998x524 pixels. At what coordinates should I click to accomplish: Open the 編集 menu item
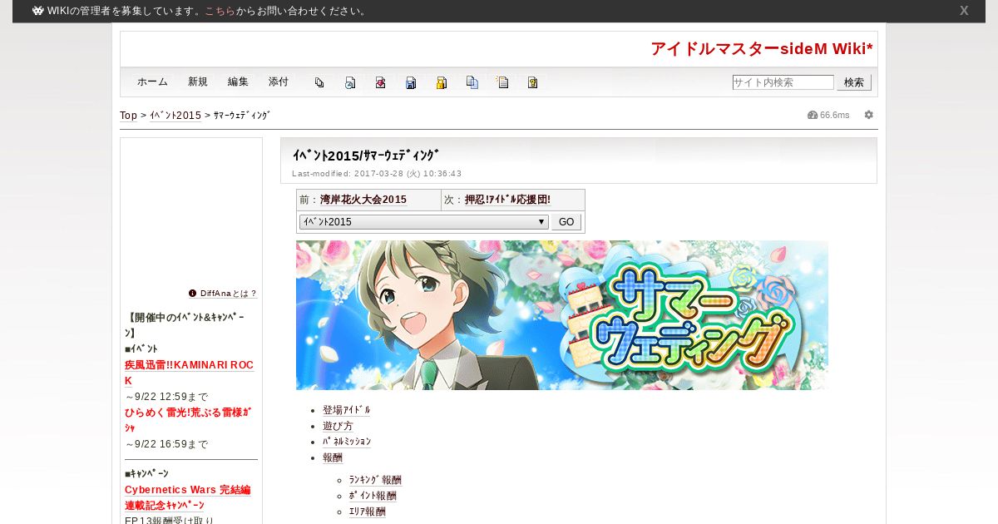238,82
